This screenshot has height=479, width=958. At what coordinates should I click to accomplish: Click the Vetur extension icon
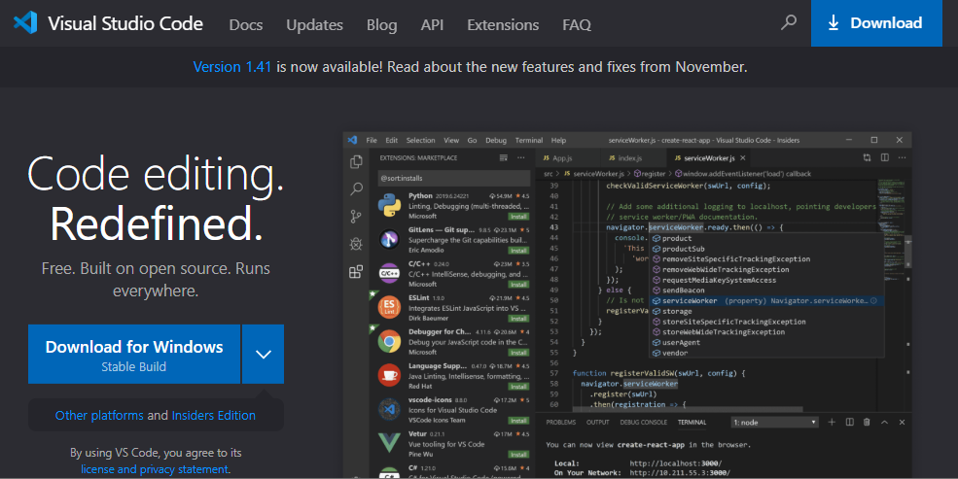point(389,442)
